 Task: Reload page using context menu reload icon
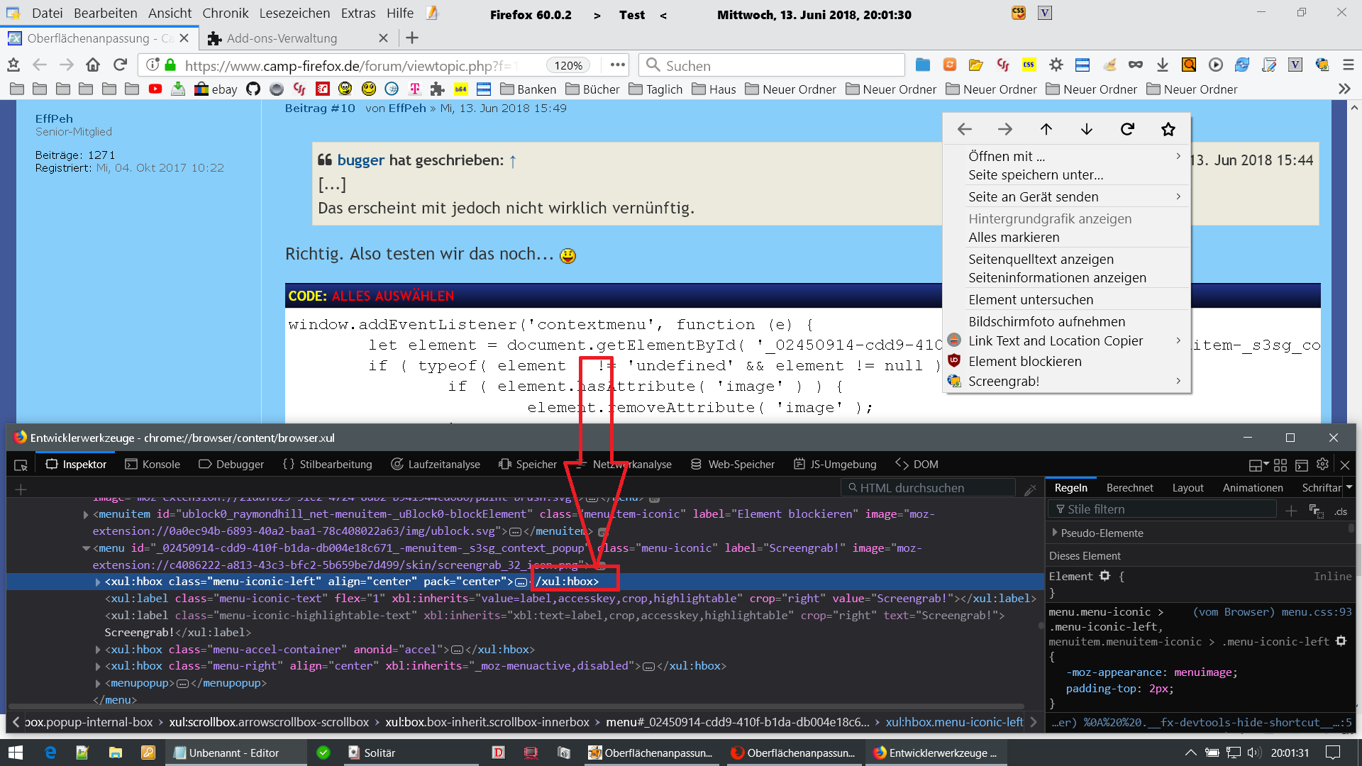pos(1127,129)
